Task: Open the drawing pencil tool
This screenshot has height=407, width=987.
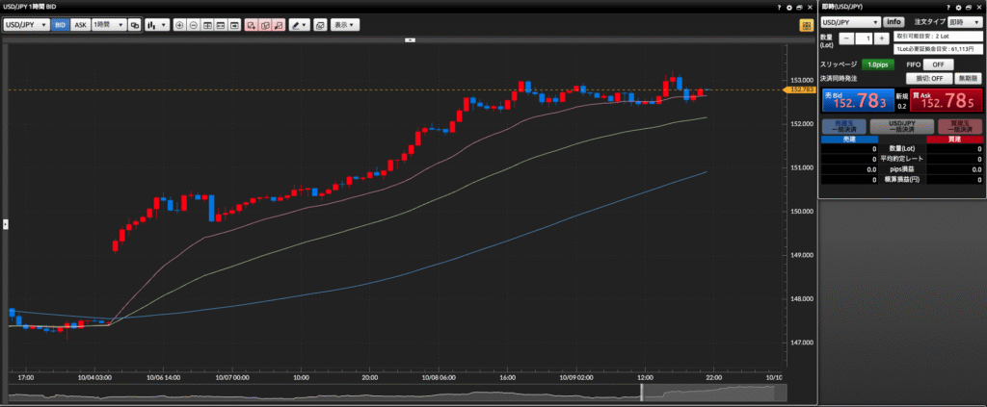Action: coord(299,24)
